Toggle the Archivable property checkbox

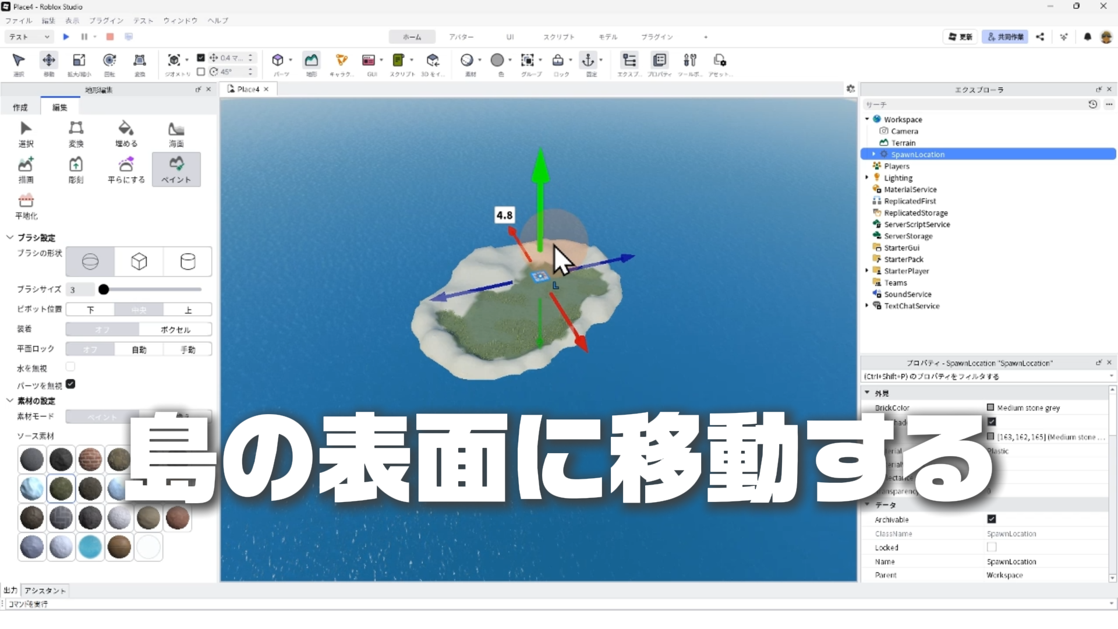[x=992, y=519]
